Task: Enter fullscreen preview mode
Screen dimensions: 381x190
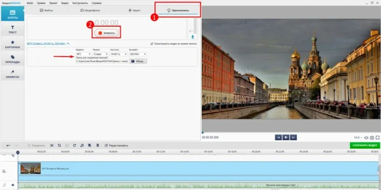Action: (378, 138)
